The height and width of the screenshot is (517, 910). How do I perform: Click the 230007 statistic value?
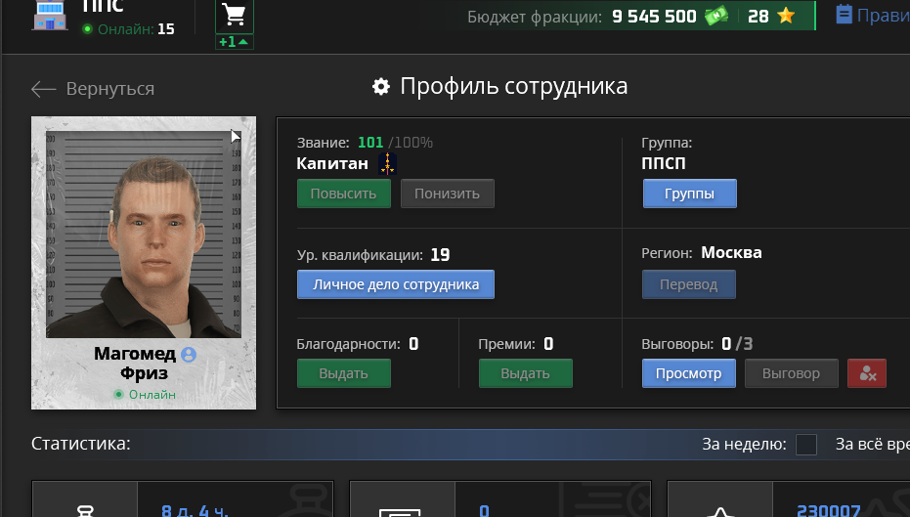(828, 510)
